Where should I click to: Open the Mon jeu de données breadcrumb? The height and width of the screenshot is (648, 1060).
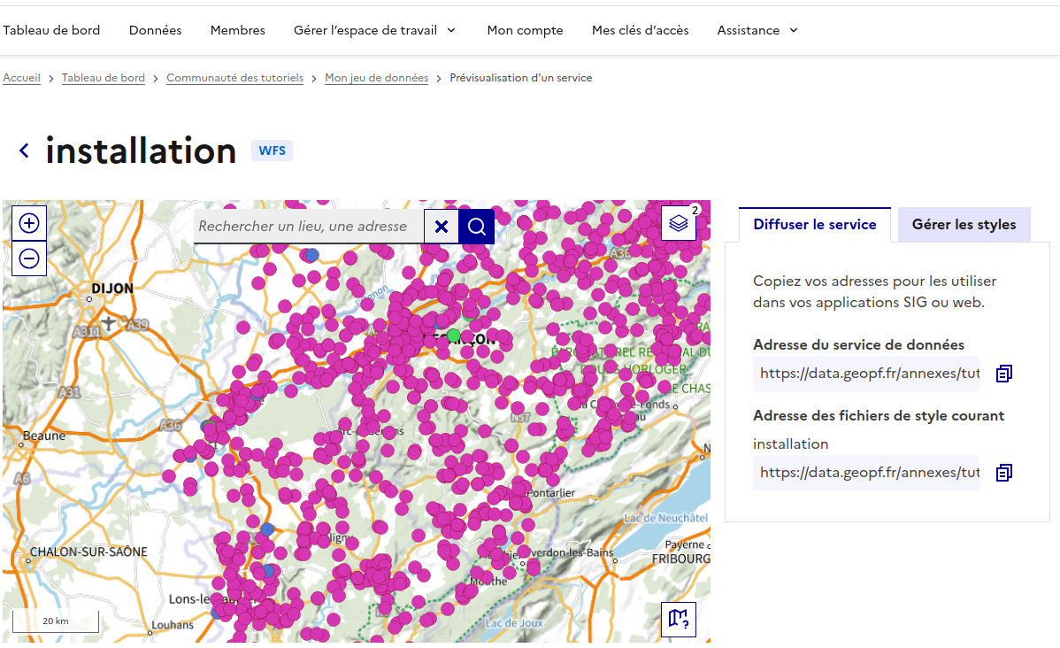pyautogui.click(x=376, y=77)
